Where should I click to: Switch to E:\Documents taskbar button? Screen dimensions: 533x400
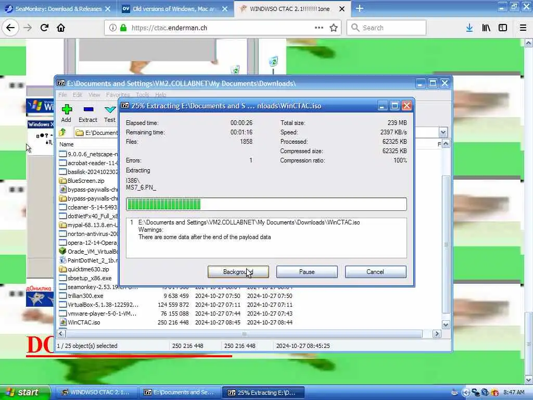[180, 392]
